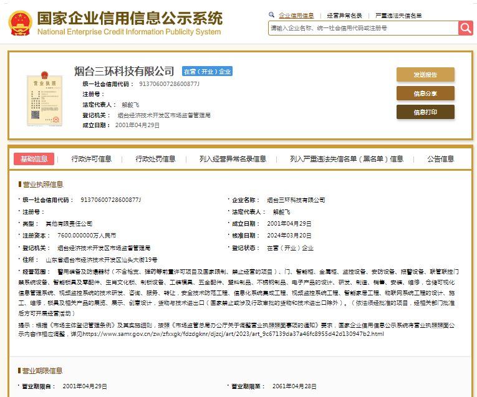Click the 发送报告 button
This screenshot has height=397, width=477.
click(425, 75)
